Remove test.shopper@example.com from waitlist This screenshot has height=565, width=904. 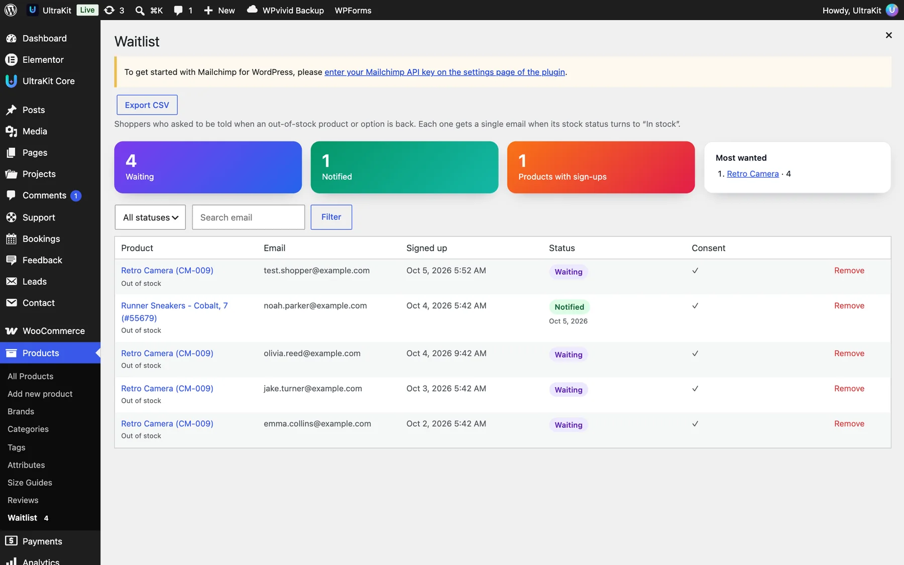(849, 270)
